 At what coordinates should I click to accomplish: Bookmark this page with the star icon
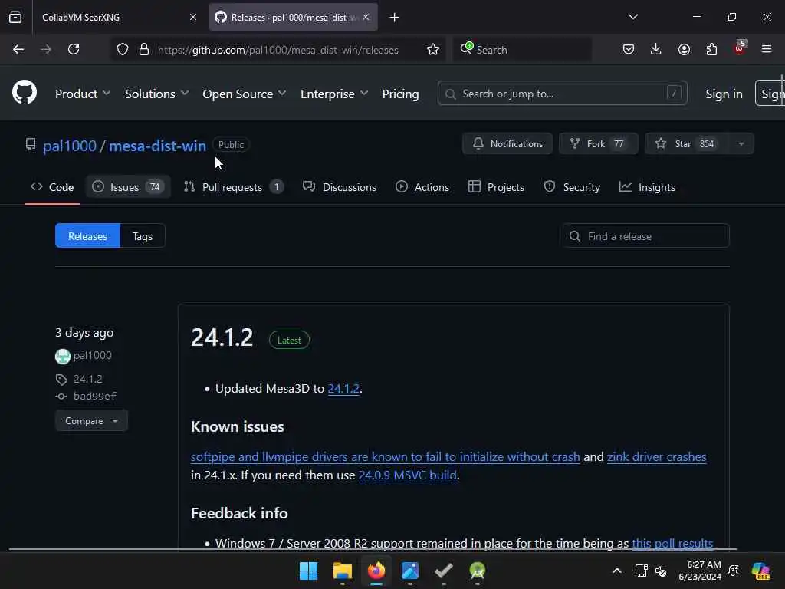[433, 49]
